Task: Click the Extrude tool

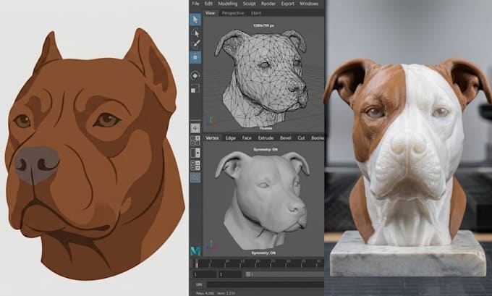Action: (266, 138)
